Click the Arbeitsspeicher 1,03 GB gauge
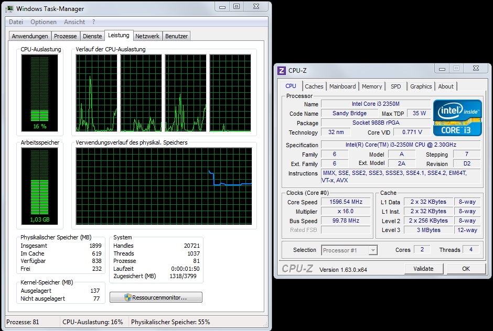 click(40, 186)
